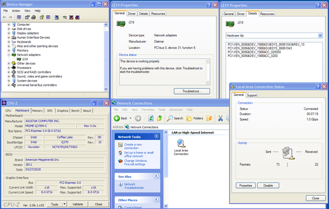
Task: Click the Network Troubleshooter info icon
Action: coord(120,184)
